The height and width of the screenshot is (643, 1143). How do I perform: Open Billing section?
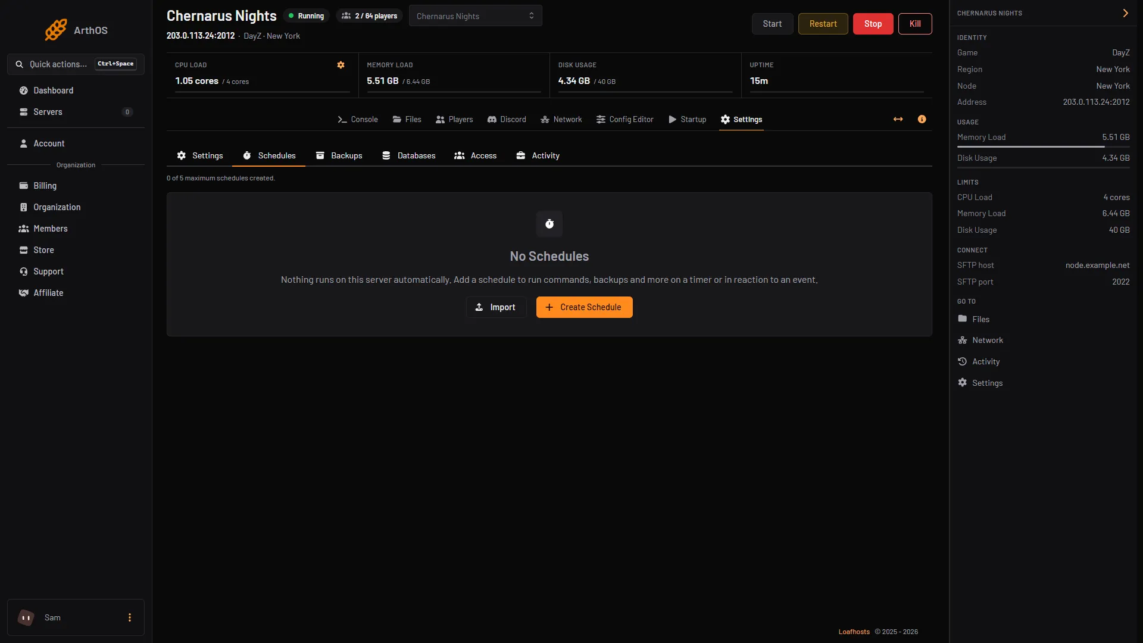click(x=76, y=186)
